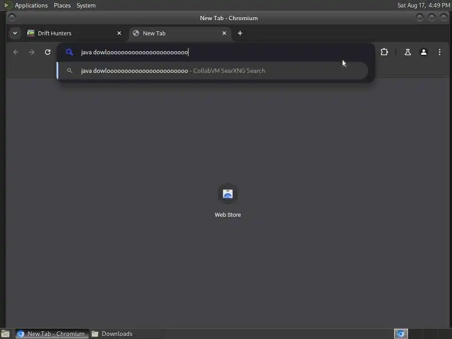Image resolution: width=452 pixels, height=339 pixels.
Task: Click the search magnifier icon in the address bar
Action: click(x=69, y=52)
